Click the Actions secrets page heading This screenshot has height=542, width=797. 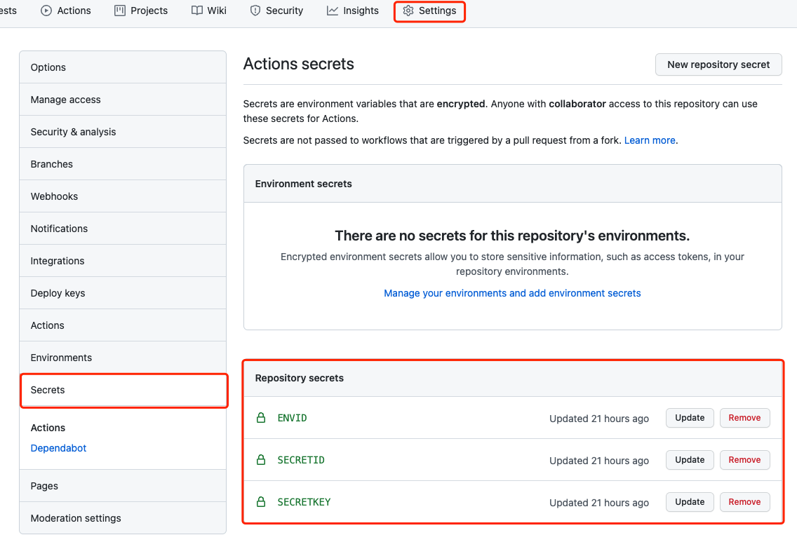[299, 64]
